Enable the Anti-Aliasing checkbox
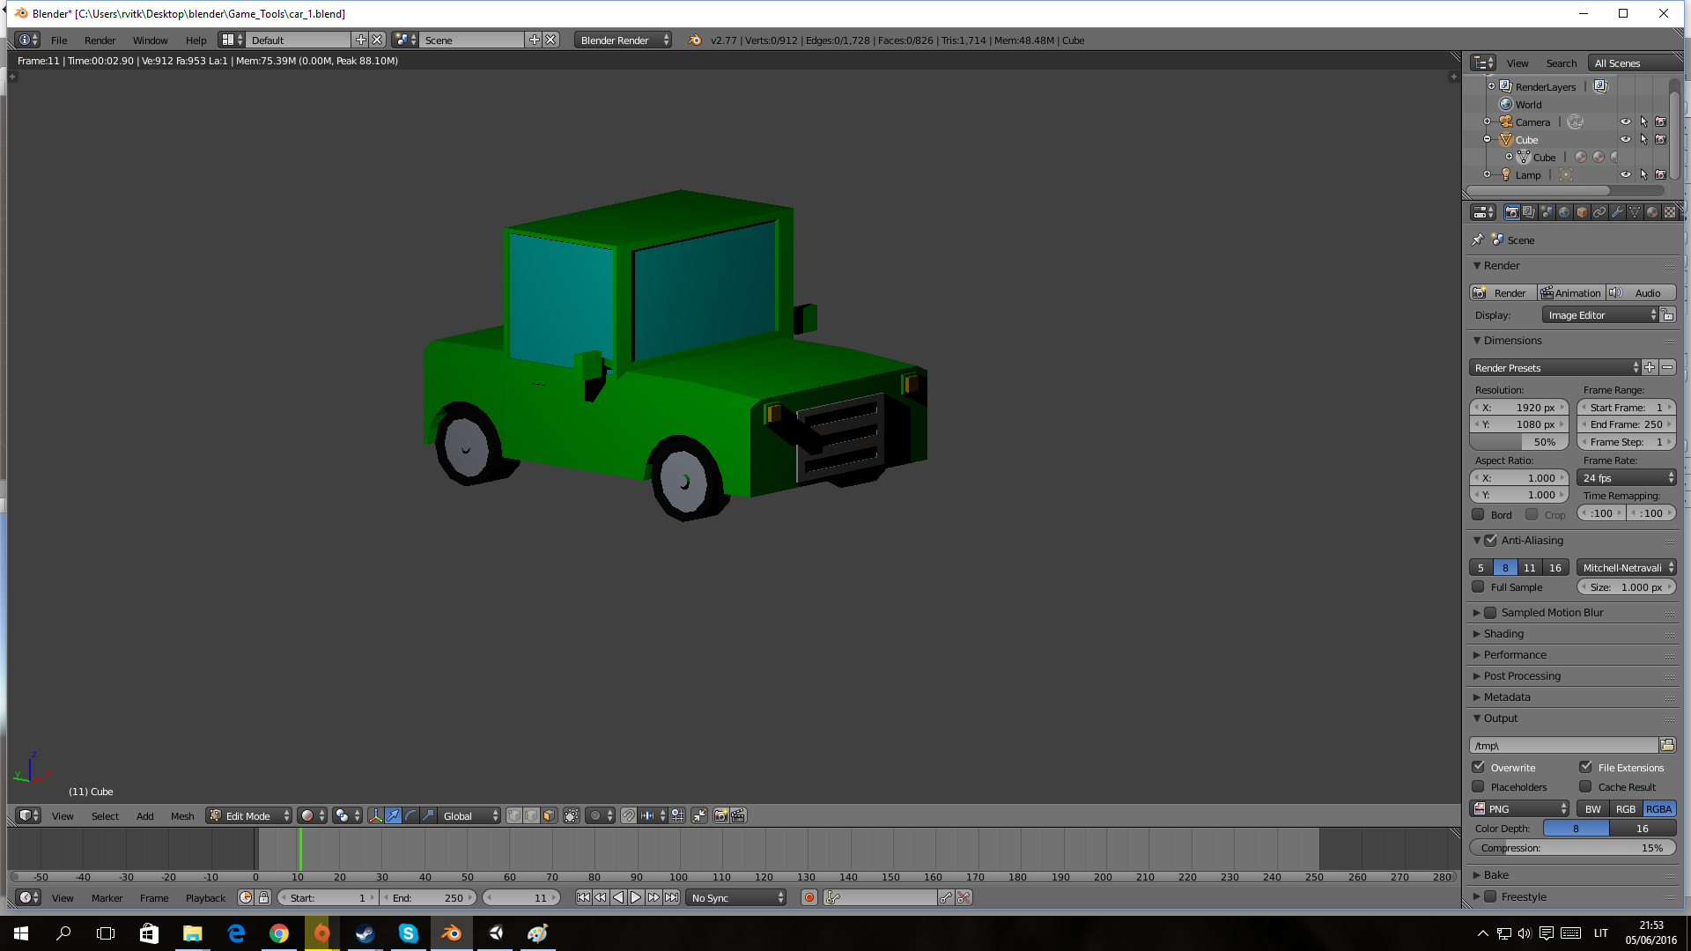 pos(1490,540)
